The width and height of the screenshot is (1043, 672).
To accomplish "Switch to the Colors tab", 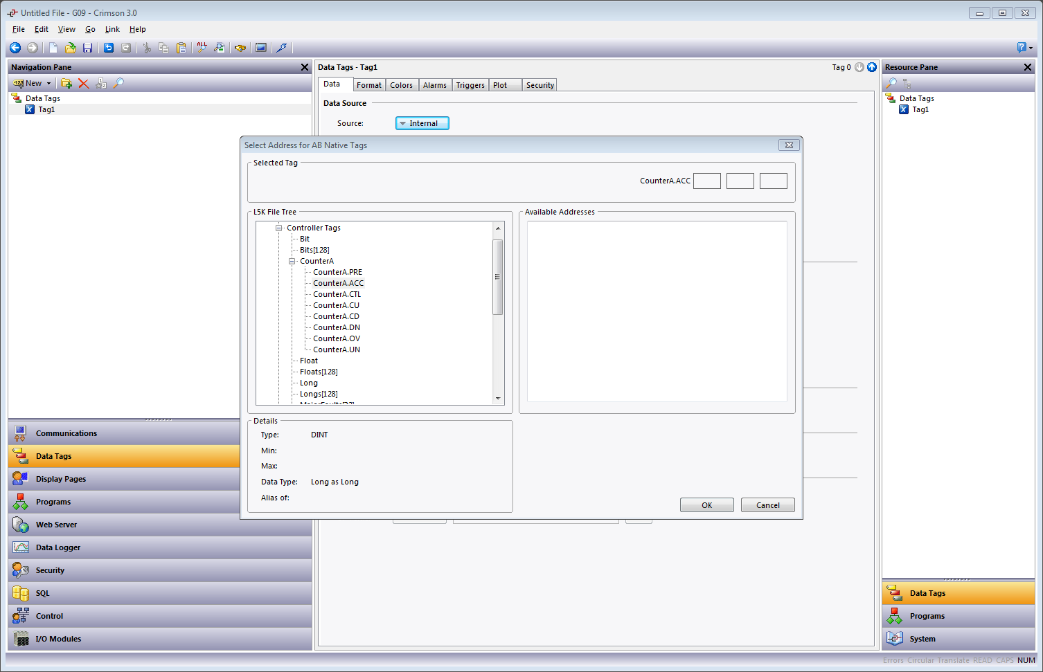I will tap(402, 85).
